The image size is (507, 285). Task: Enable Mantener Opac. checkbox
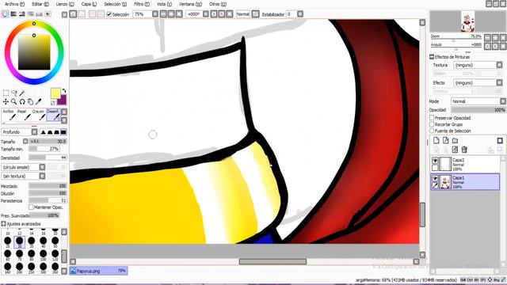point(31,207)
